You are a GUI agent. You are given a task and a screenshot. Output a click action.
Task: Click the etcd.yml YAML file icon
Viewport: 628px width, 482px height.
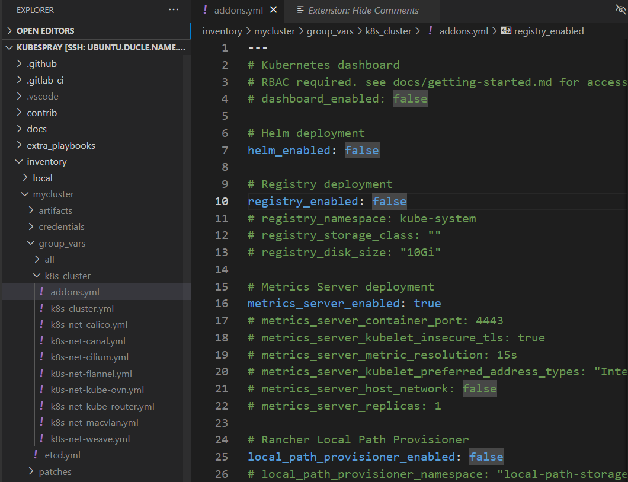coord(36,455)
